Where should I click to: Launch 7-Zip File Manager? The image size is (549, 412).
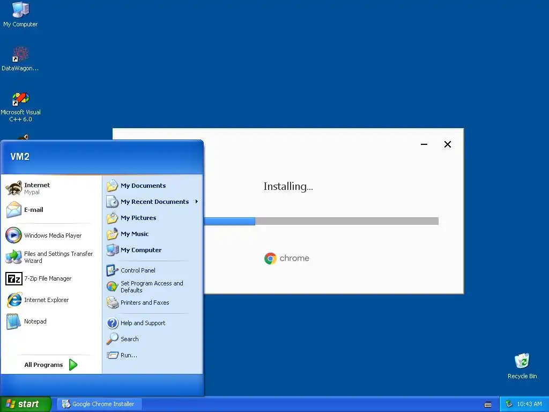[x=51, y=279]
